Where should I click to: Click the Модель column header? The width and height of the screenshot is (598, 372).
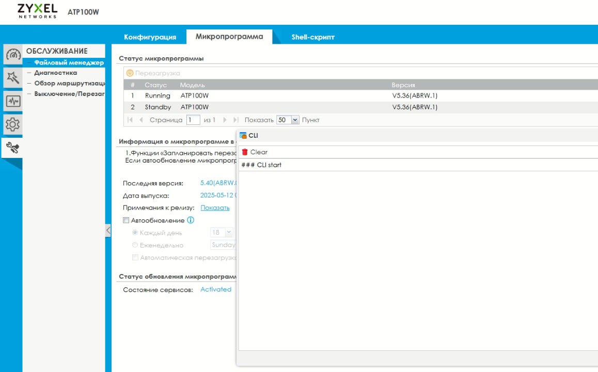tap(192, 85)
